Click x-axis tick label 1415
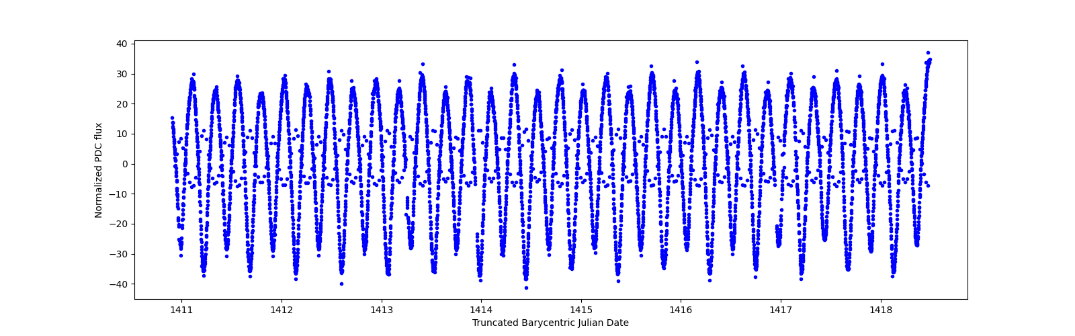 581,310
